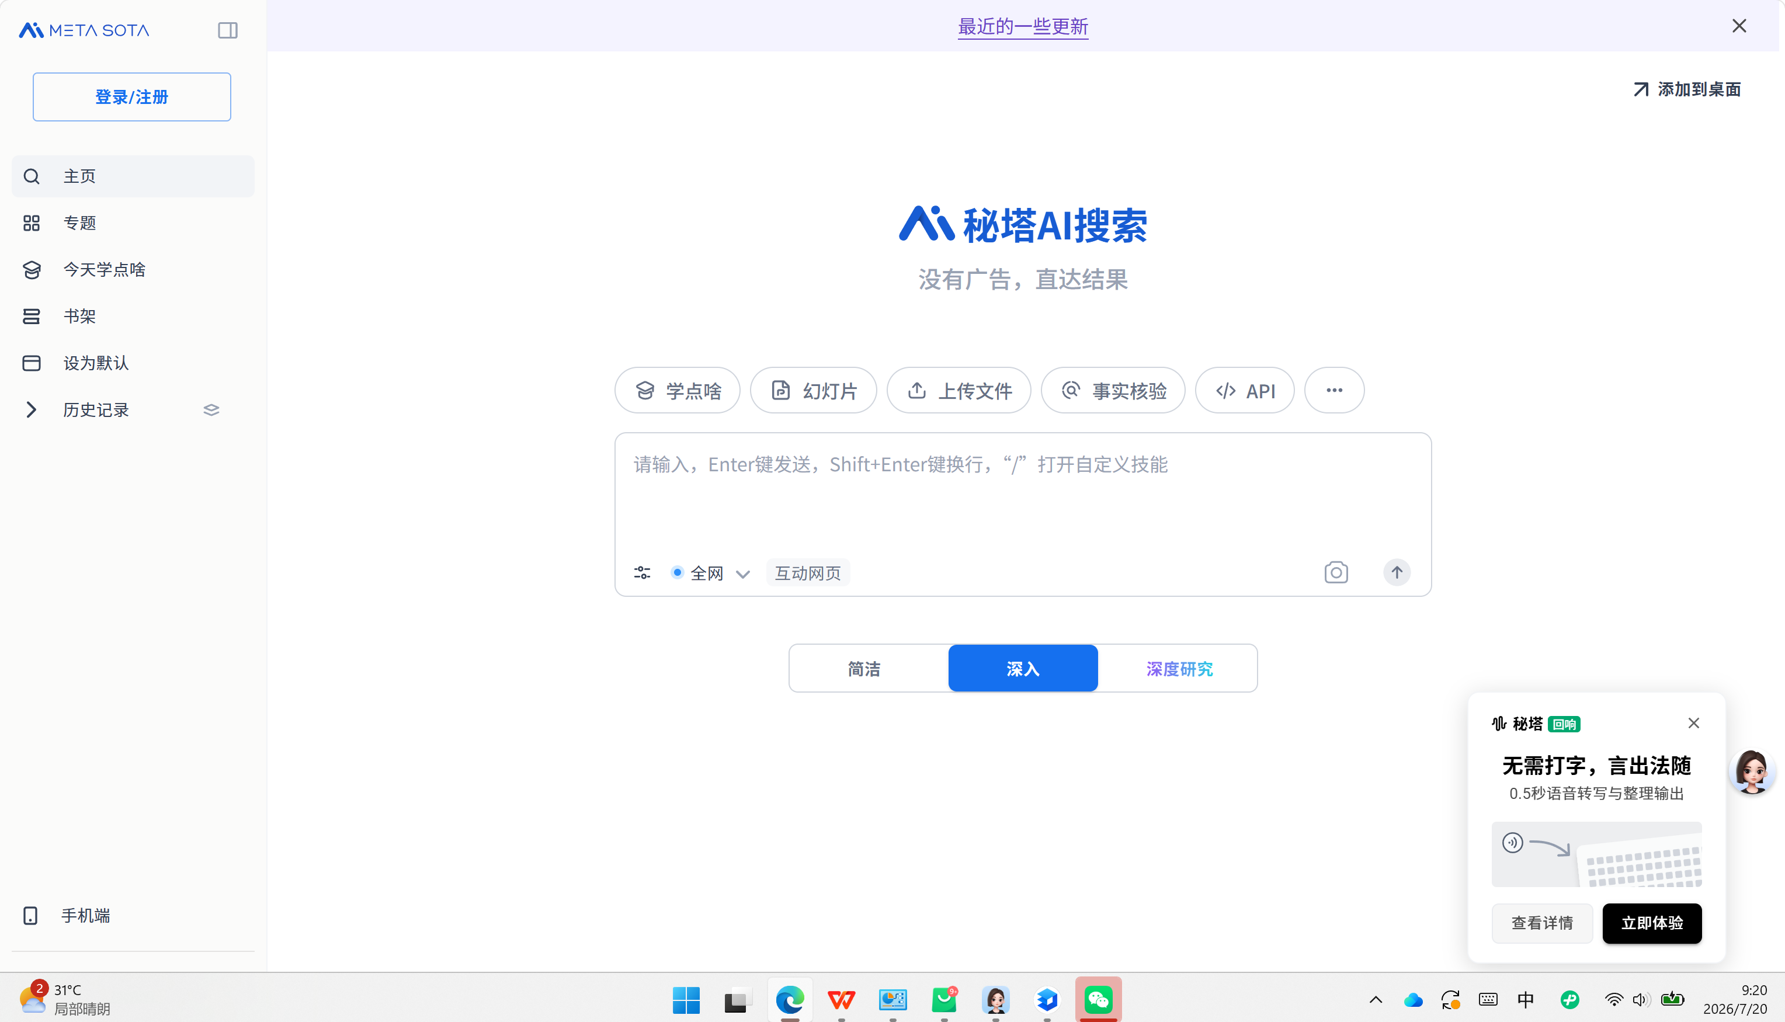
Task: Select 设为默认 in sidebar
Action: (x=133, y=363)
